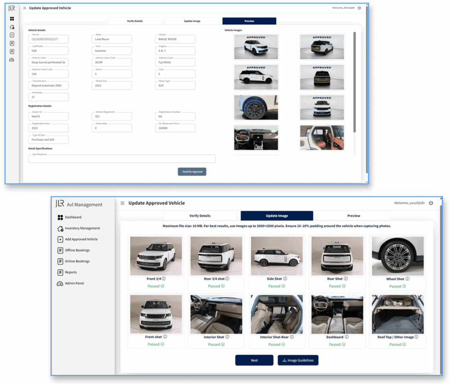451x386 pixels.
Task: Click the Vehicle Images panel scrollbar
Action: point(355,81)
